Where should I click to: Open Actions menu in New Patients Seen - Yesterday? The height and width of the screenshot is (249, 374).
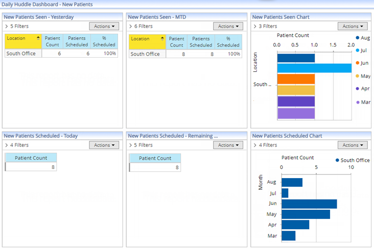[x=104, y=26]
